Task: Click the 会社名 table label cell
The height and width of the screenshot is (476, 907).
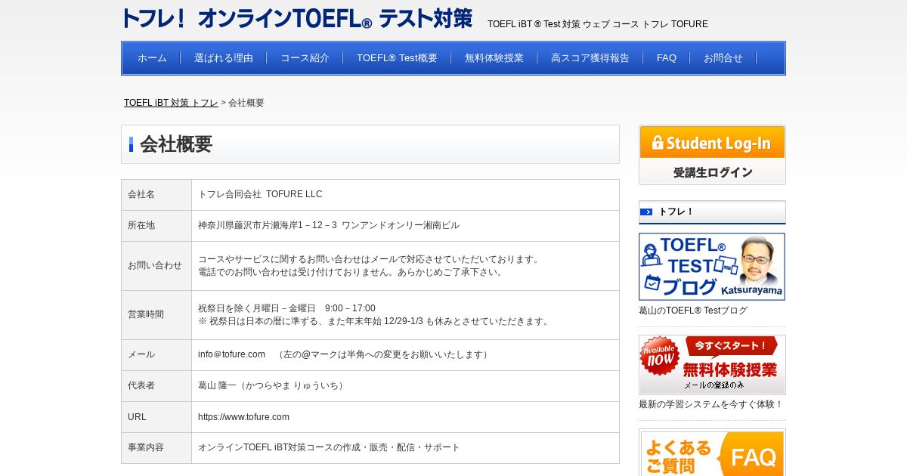Action: tap(156, 195)
